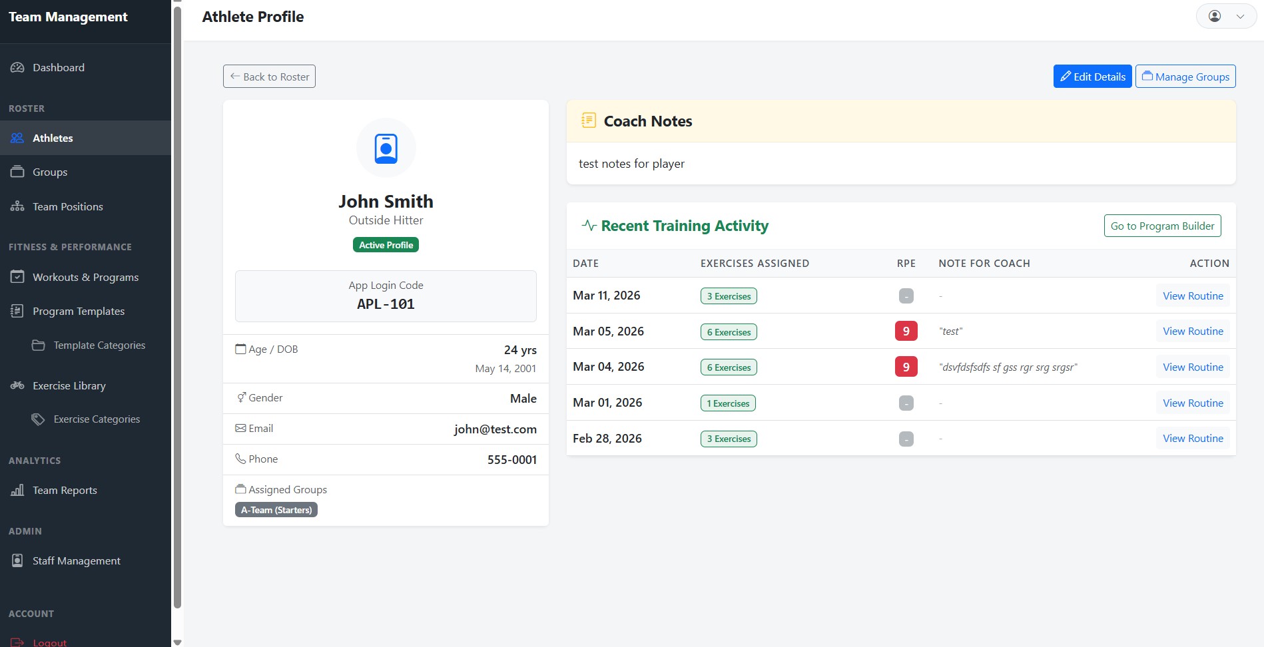
Task: Select Athletes in the Roster menu
Action: (85, 138)
